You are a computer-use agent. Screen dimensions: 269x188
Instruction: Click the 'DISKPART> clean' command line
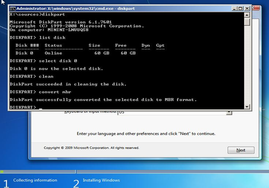pos(31,76)
